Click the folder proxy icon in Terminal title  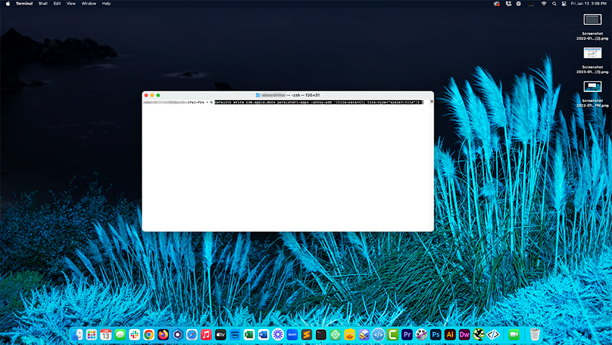coord(257,95)
